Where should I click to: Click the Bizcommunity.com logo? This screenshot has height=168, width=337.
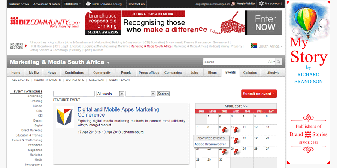click(x=45, y=22)
